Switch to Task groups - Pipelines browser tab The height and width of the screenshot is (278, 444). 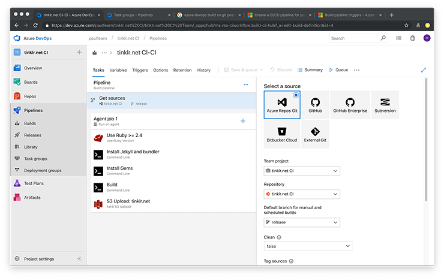[x=139, y=15]
